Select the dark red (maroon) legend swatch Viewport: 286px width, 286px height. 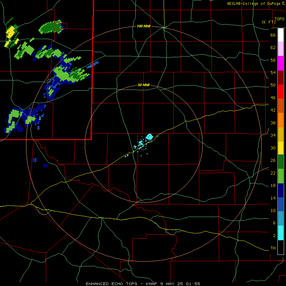pyautogui.click(x=281, y=78)
